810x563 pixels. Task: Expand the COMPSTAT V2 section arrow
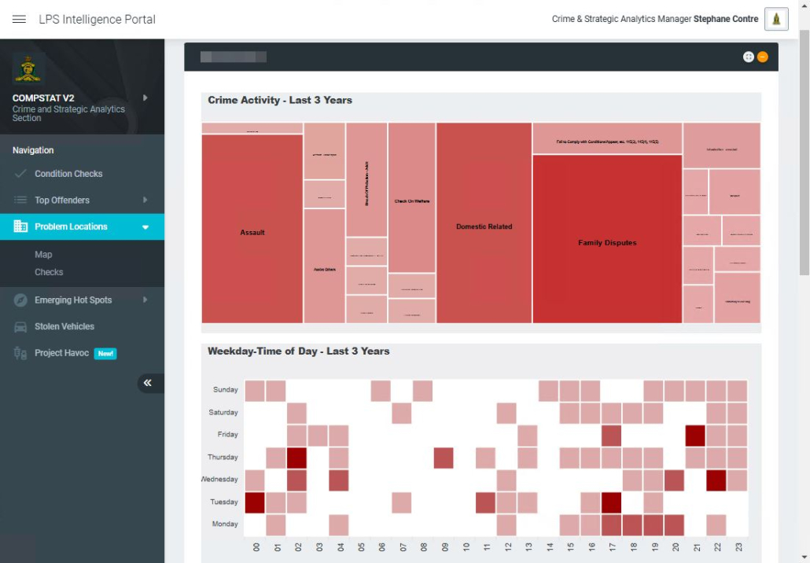[145, 98]
